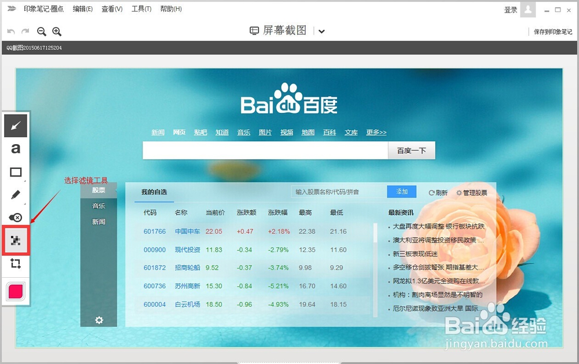Screen dimensions: 579x364
Task: Click the 登录 link
Action: (x=511, y=10)
